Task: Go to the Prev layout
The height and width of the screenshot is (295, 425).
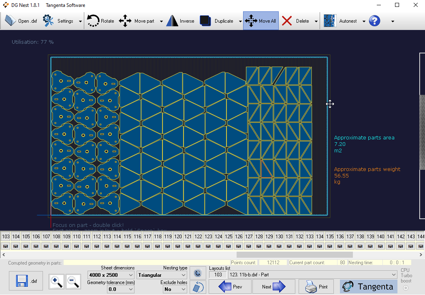Action: tap(230, 286)
